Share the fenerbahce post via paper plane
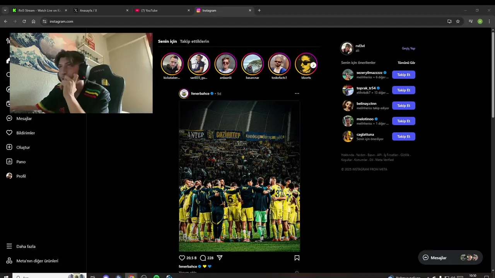 (220, 258)
